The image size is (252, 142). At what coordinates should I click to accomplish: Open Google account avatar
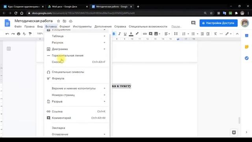(x=245, y=23)
